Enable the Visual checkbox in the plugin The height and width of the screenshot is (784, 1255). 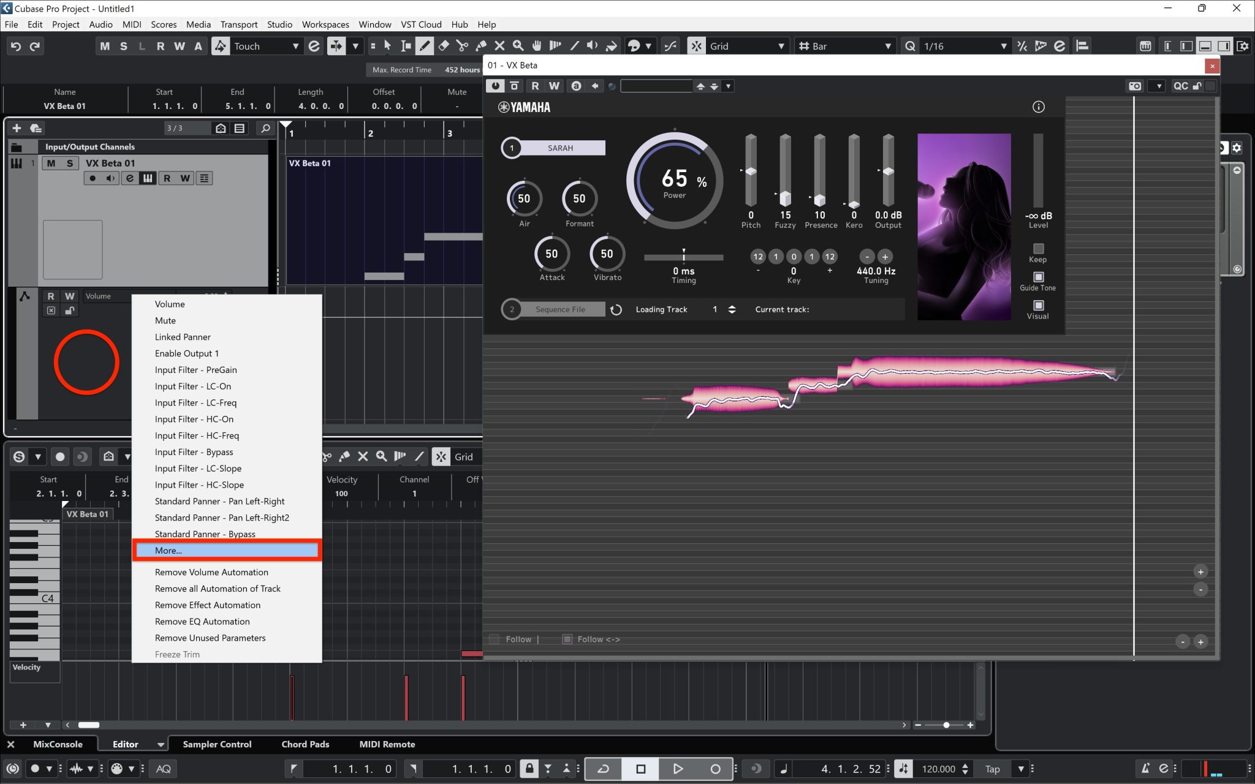(1038, 305)
